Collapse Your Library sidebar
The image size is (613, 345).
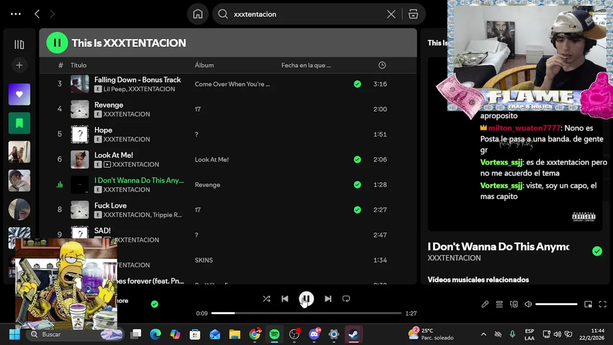pyautogui.click(x=19, y=45)
